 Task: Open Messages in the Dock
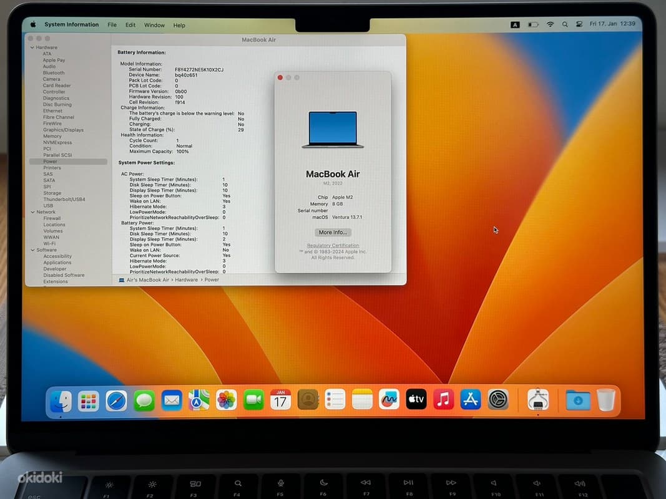pos(144,400)
